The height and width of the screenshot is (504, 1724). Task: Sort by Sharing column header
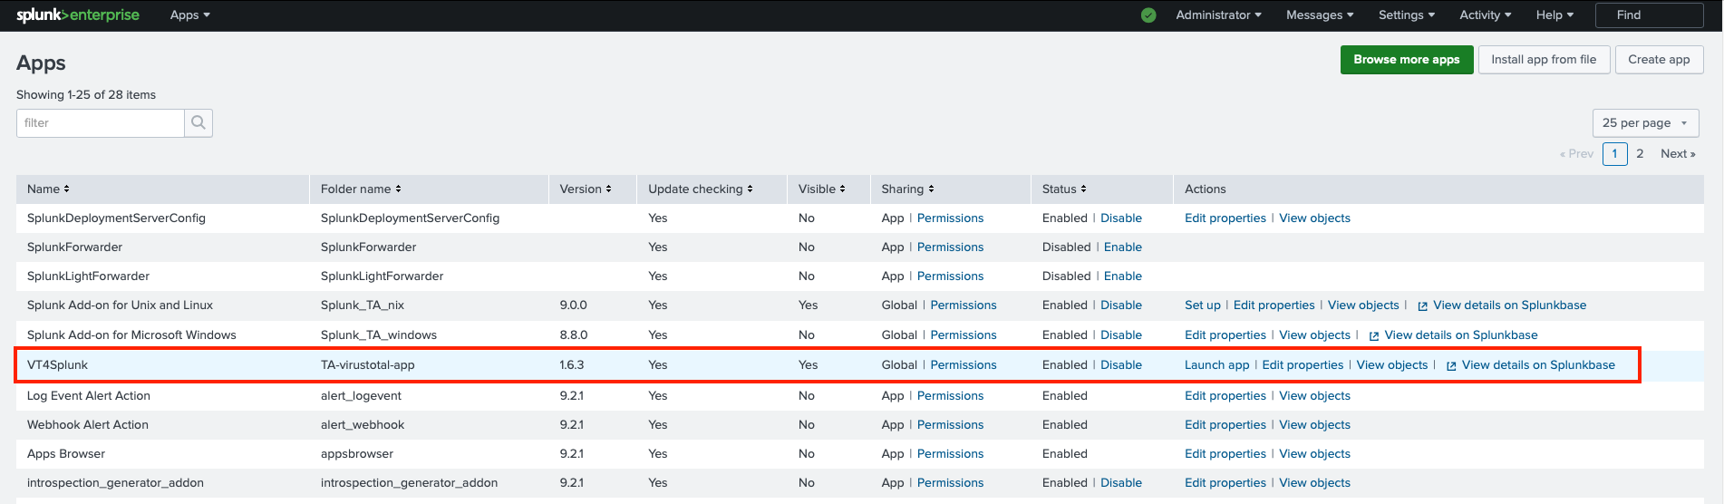907,189
